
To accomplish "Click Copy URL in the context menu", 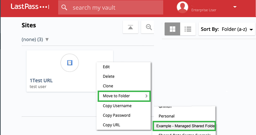I will (x=111, y=125).
